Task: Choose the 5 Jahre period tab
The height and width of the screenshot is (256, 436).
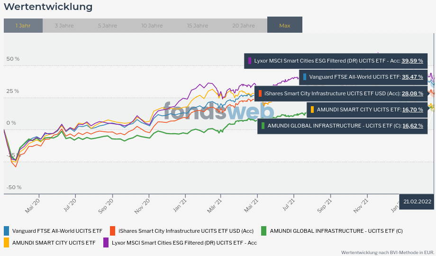Action: (x=107, y=26)
